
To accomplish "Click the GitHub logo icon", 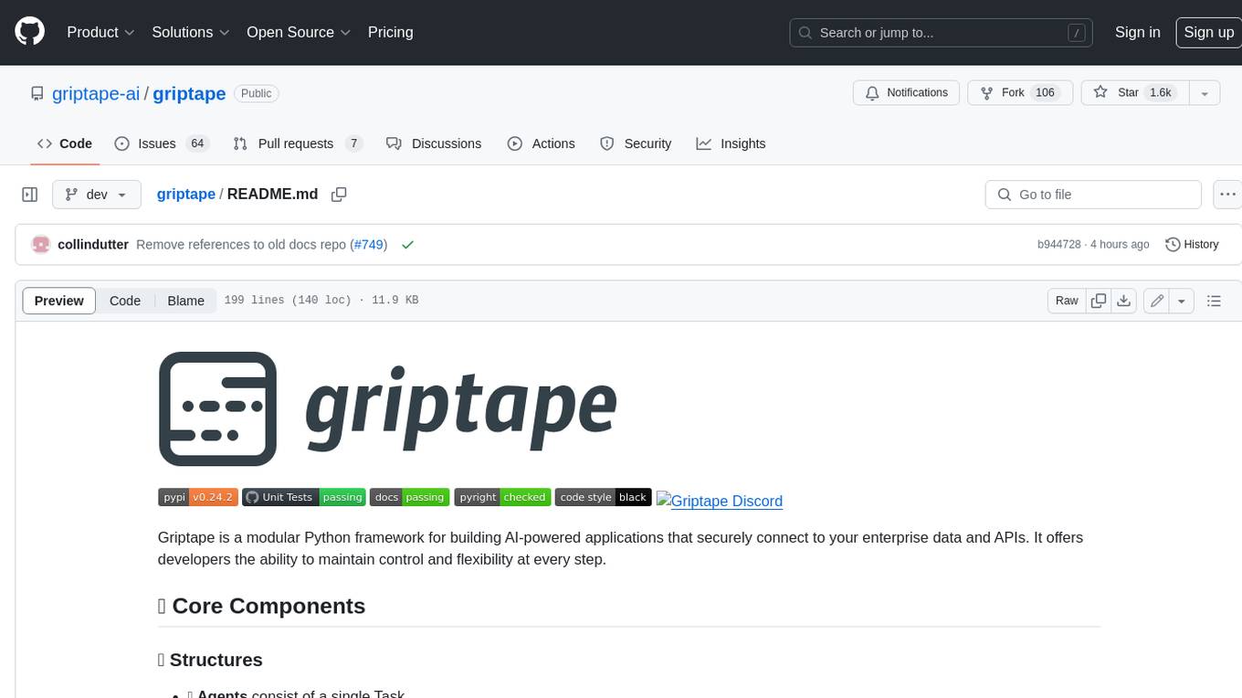I will [x=29, y=32].
